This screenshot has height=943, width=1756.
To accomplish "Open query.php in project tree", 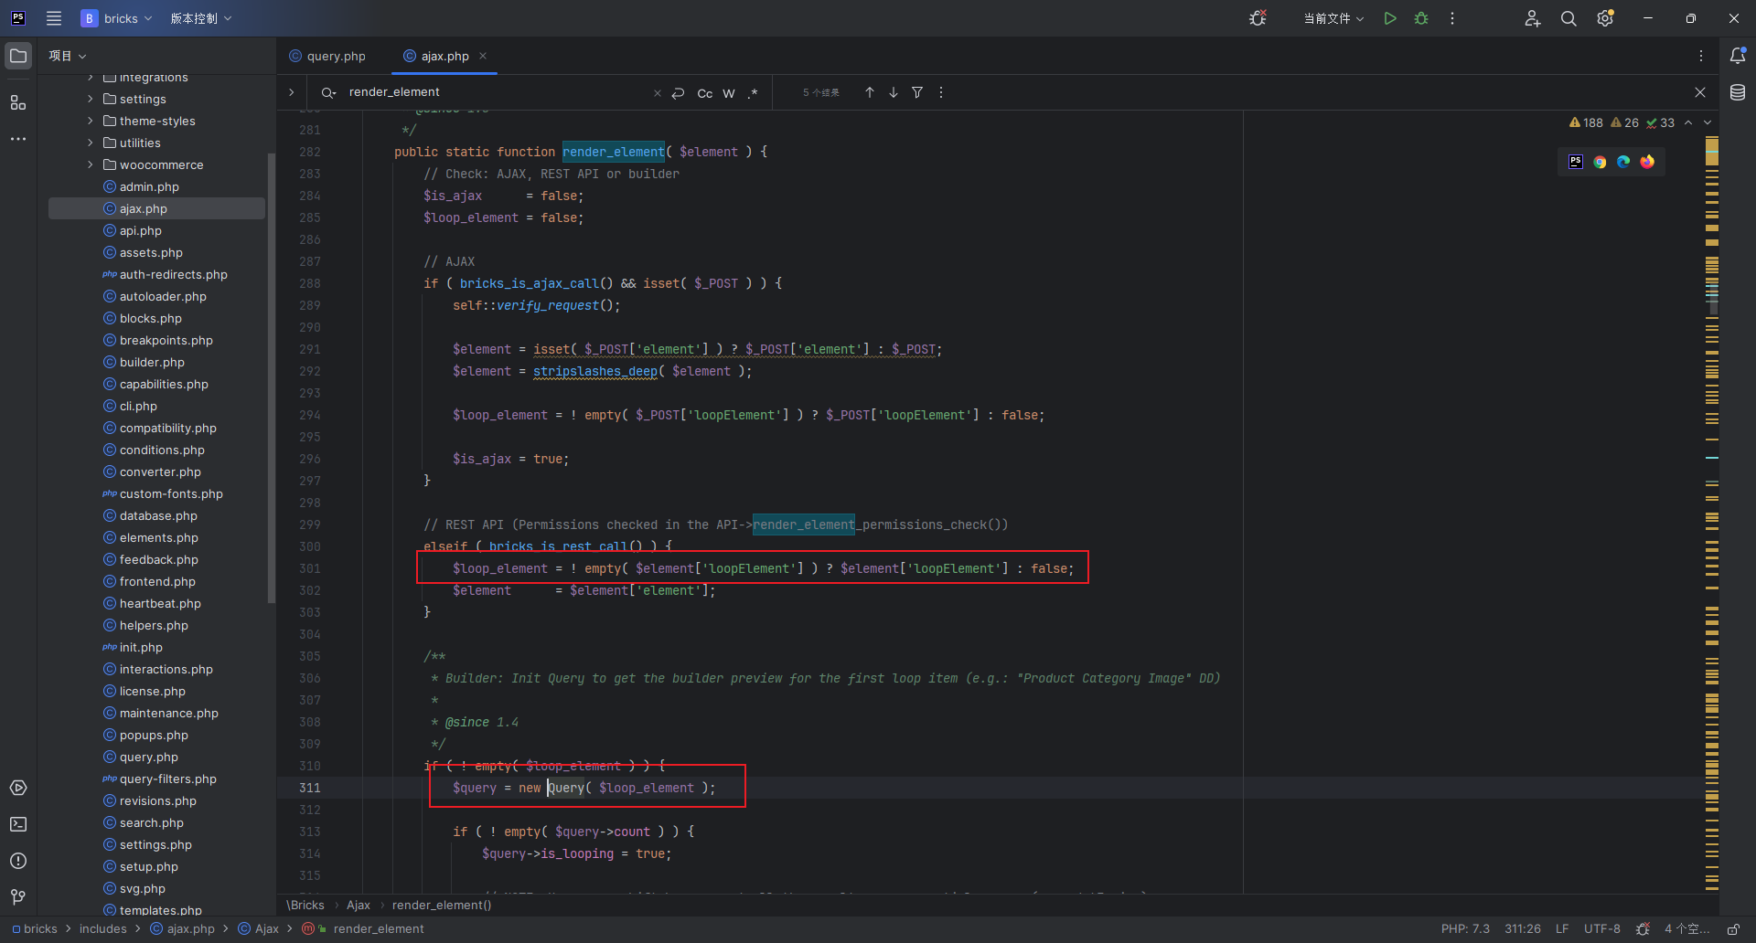I will (149, 757).
